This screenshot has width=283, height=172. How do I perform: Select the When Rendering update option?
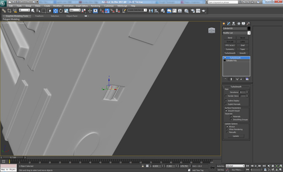[227, 129]
